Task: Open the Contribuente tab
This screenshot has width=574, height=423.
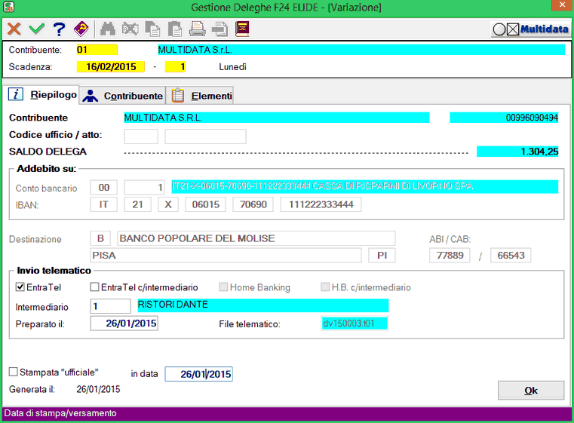Action: point(123,96)
